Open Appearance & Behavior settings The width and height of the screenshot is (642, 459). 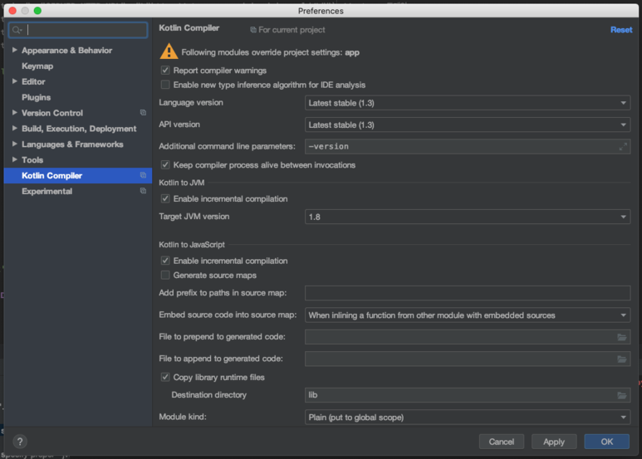pyautogui.click(x=66, y=51)
